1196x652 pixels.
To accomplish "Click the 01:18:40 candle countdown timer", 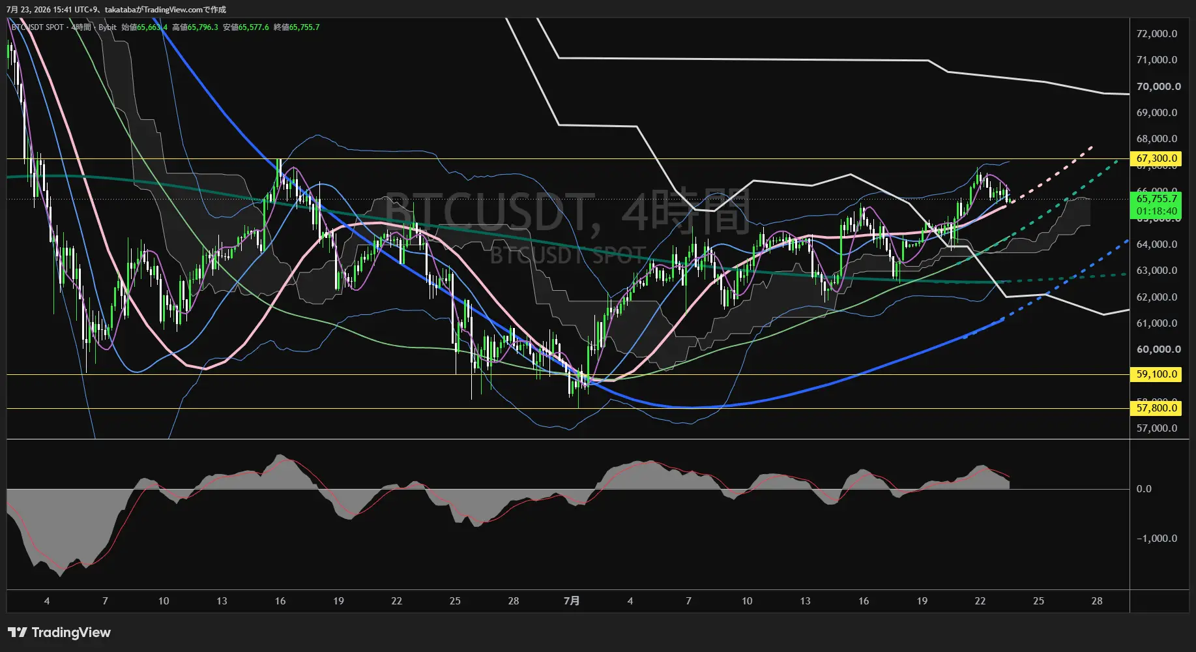I will coord(1157,211).
